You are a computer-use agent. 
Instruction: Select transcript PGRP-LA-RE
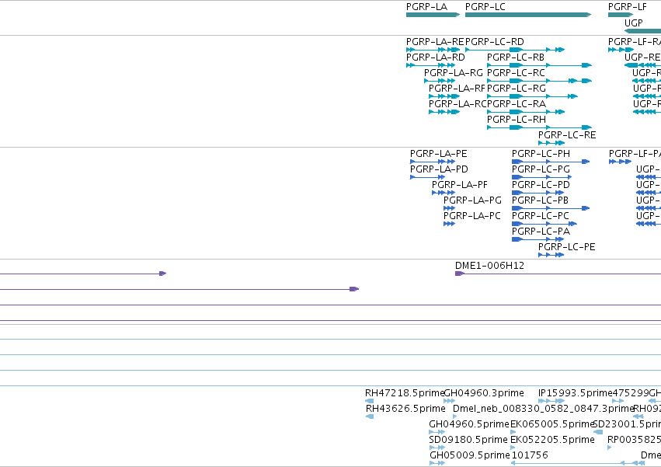[x=435, y=42]
